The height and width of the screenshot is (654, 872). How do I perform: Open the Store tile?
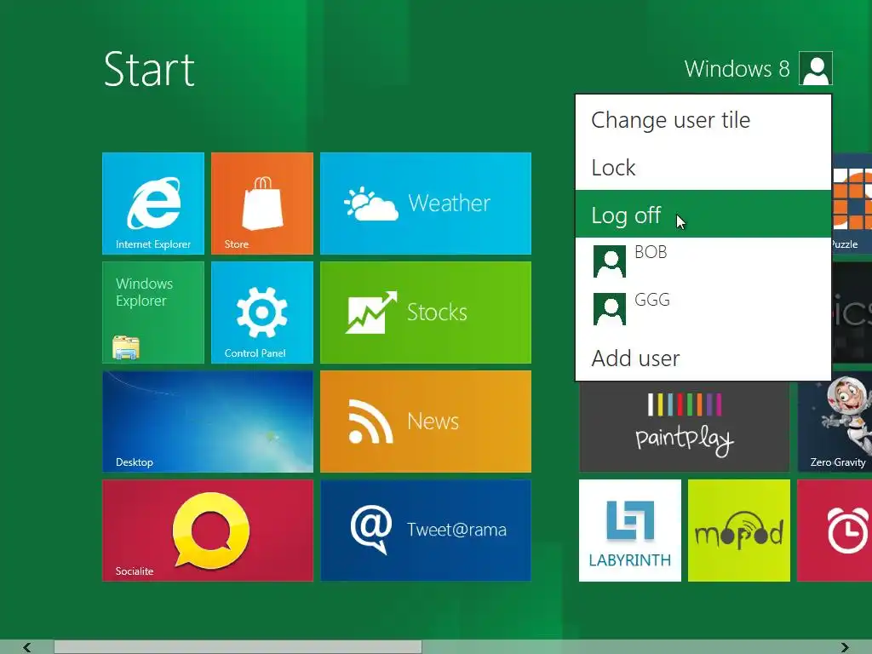pos(262,203)
